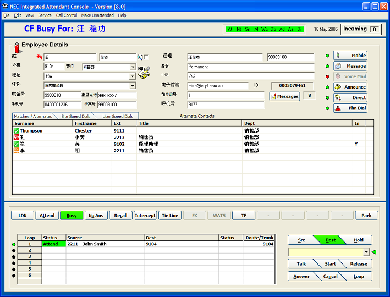This screenshot has height=297, width=390.
Task: Click the TF button
Action: pos(244,216)
